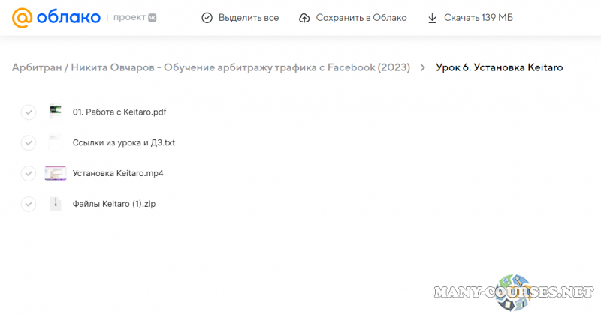Click the text file icon for Ссылки из урока
Screen dimensions: 601x317
(56, 142)
